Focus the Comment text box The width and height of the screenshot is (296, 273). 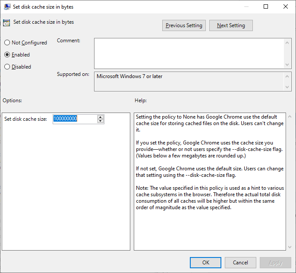pyautogui.click(x=189, y=53)
